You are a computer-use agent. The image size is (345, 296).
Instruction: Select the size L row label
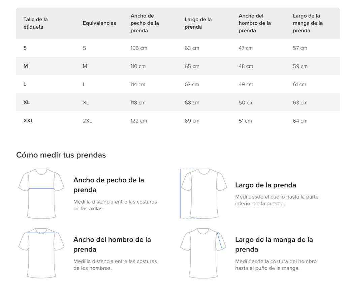click(25, 84)
